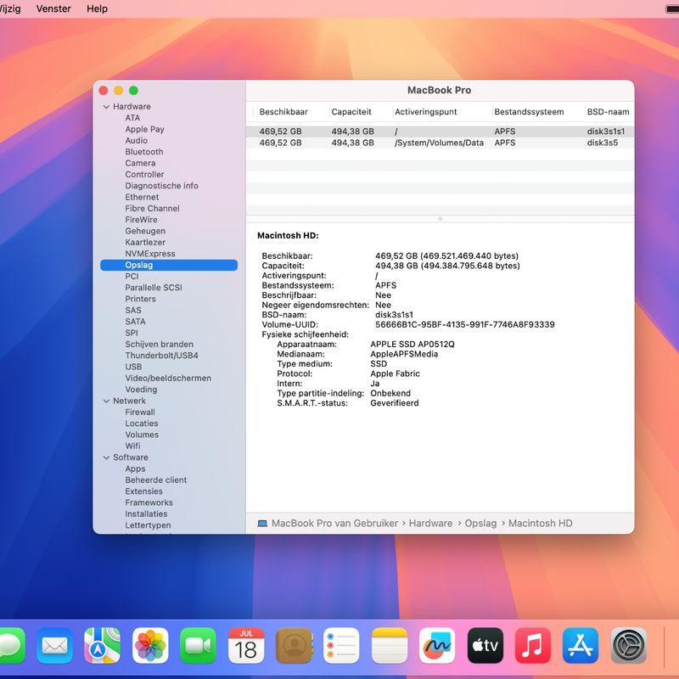Screen dimensions: 679x679
Task: Launch Music from the Dock
Action: [x=533, y=645]
